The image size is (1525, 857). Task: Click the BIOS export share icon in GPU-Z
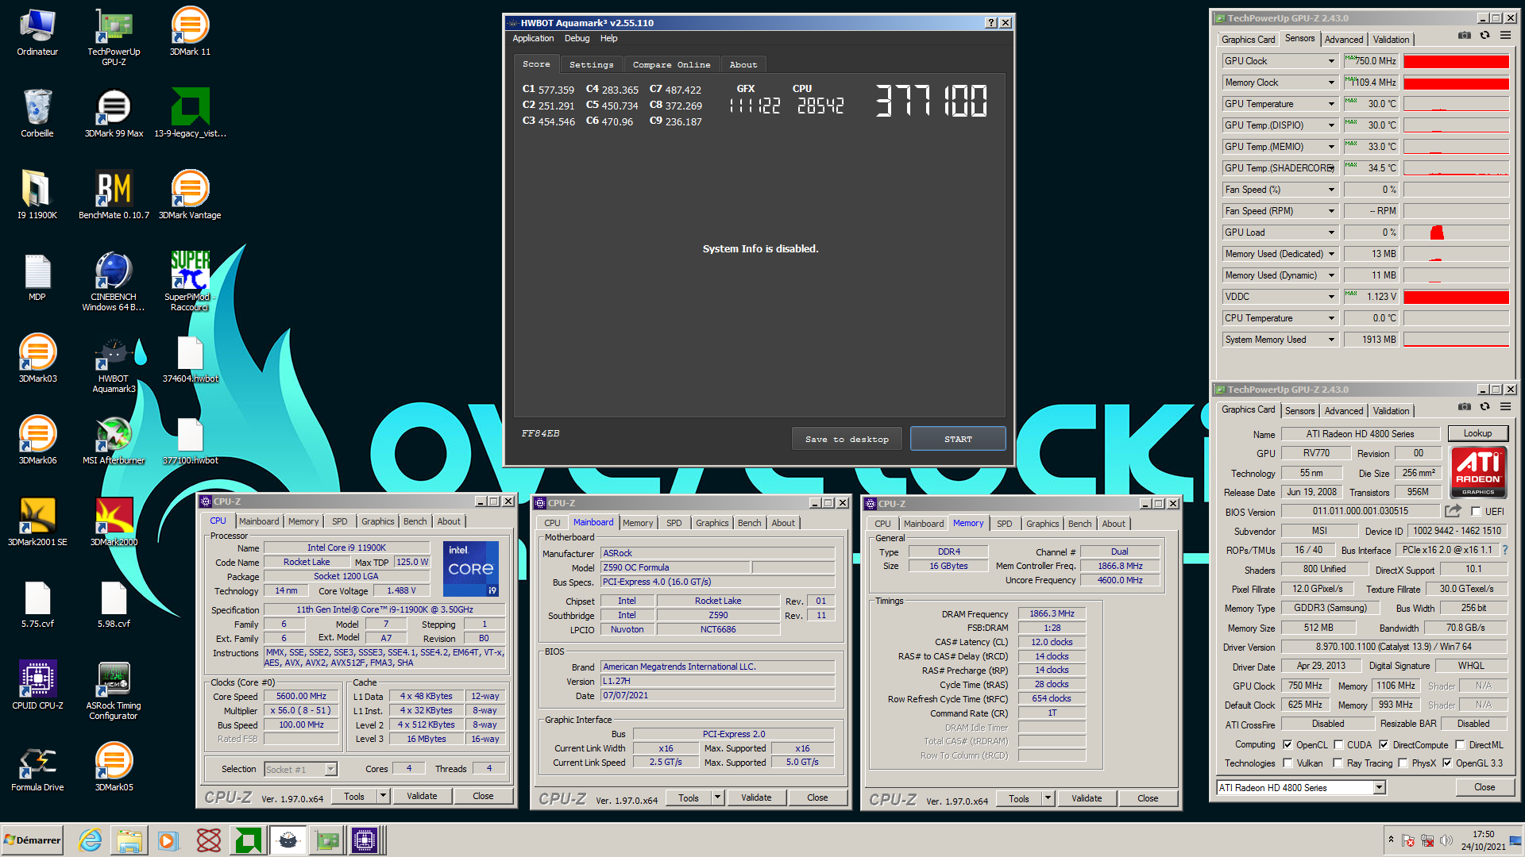pos(1453,511)
